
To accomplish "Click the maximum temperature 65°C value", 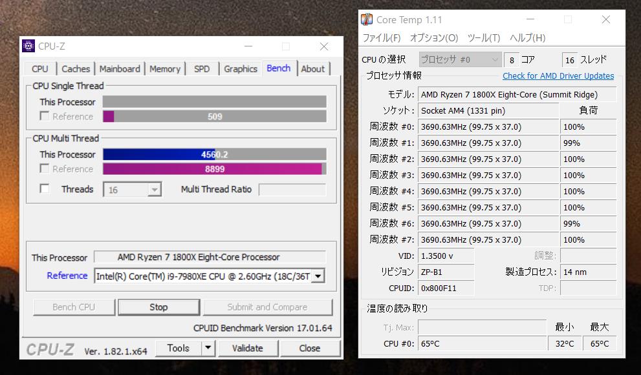I will pos(600,343).
